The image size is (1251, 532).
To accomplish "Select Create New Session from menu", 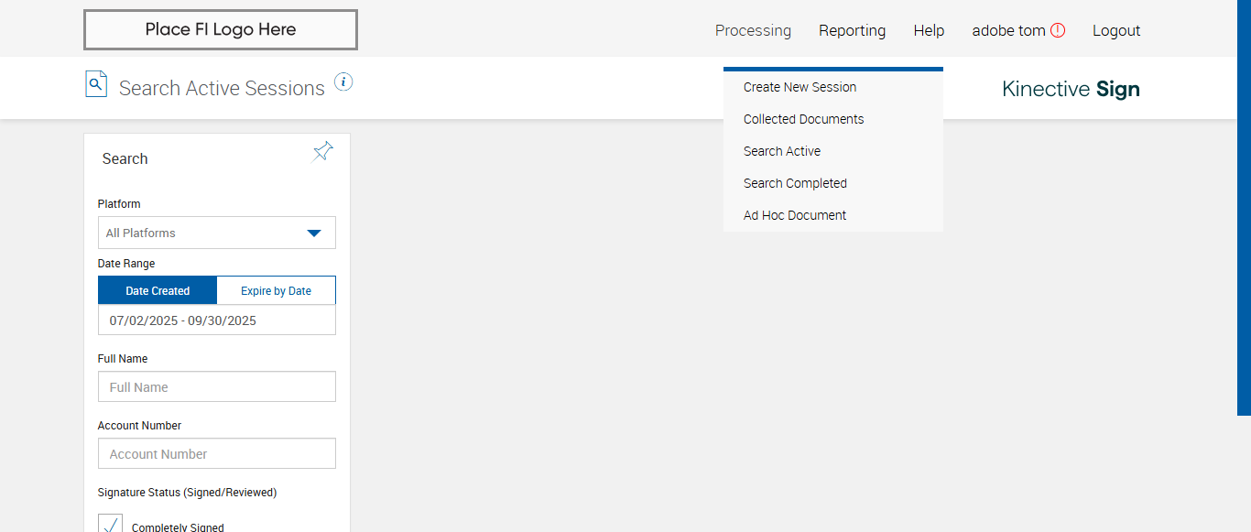I will click(800, 87).
